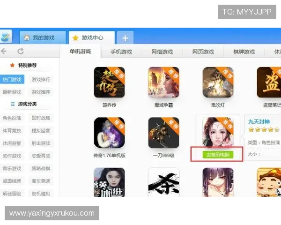Screen dimensions: 281x225
Task: Click the star icon on 游戏中心 tab
Action: click(75, 37)
